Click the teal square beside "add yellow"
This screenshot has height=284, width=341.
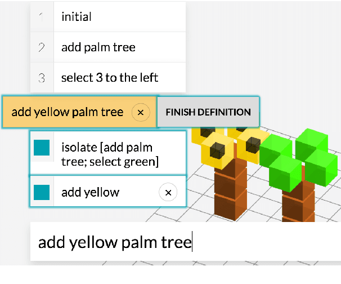(x=42, y=192)
